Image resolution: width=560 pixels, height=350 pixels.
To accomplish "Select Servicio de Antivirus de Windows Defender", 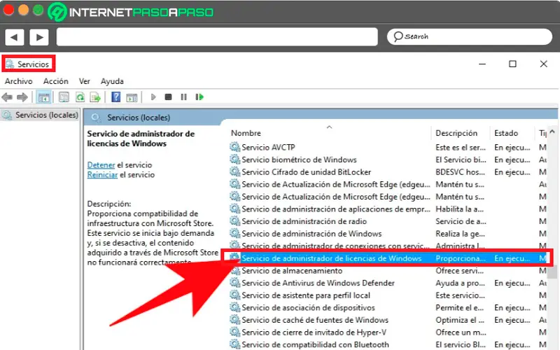I will point(388,283).
